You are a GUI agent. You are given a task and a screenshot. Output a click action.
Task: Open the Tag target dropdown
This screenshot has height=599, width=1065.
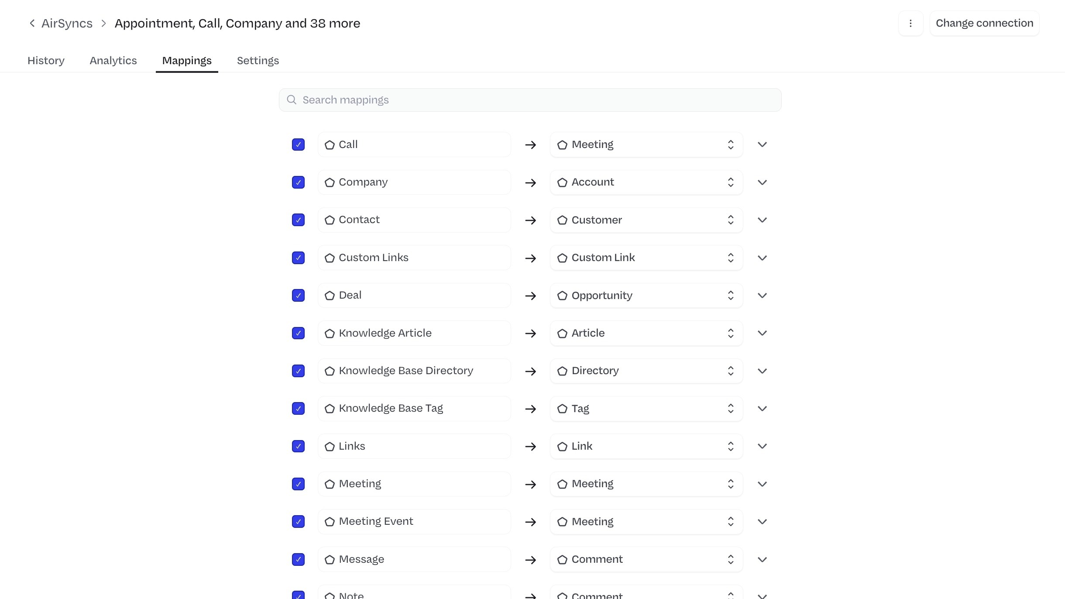point(646,409)
